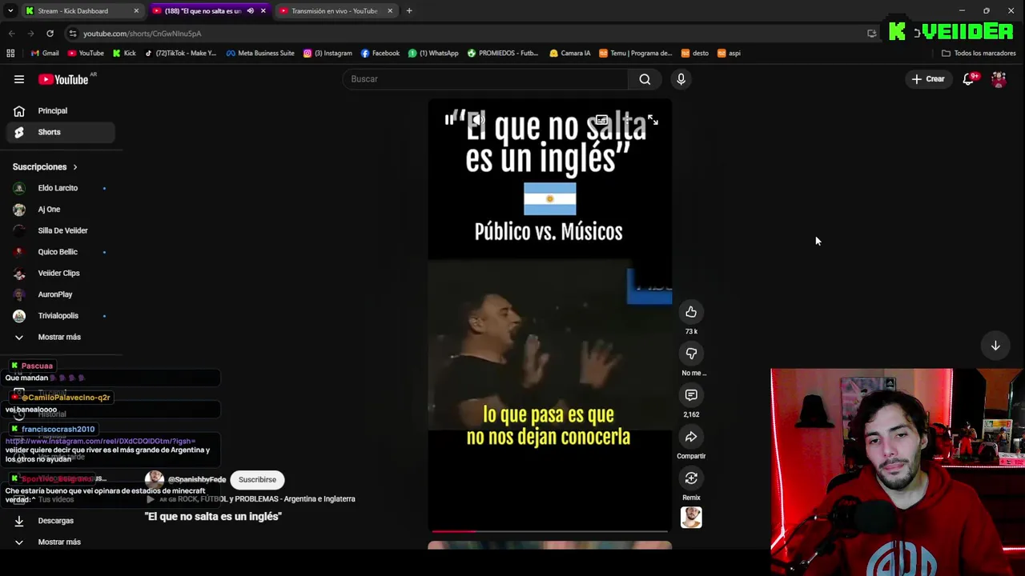1025x576 pixels.
Task: Dislike the short with thumbs down
Action: coord(691,354)
